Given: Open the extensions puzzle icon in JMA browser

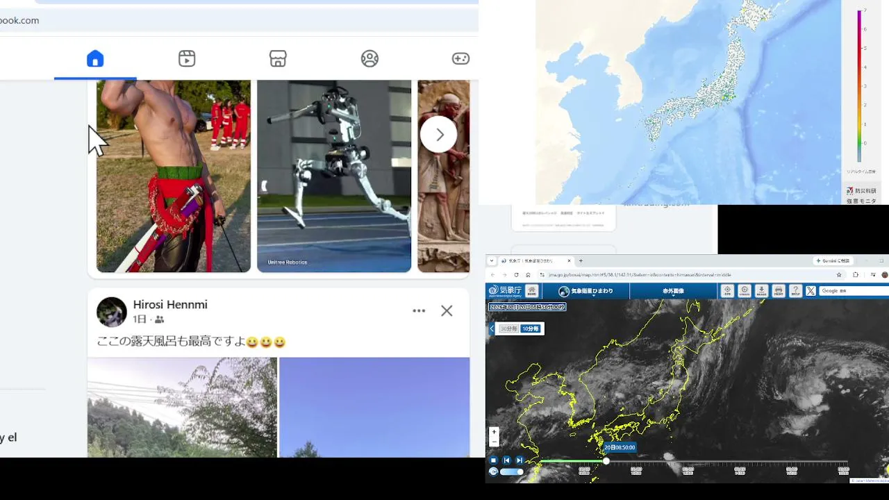Looking at the screenshot, I should pos(856,275).
